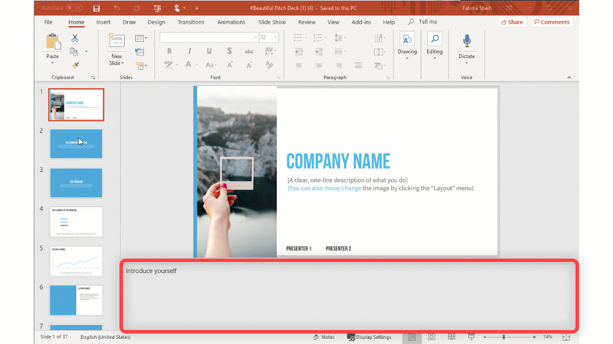Open the Transitions tab
The image size is (613, 344).
pos(191,22)
